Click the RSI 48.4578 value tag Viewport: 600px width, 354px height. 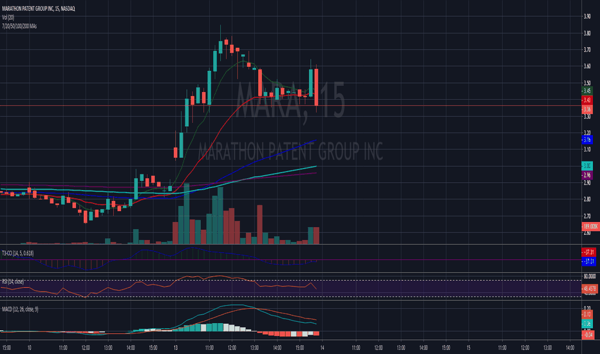[x=590, y=288]
